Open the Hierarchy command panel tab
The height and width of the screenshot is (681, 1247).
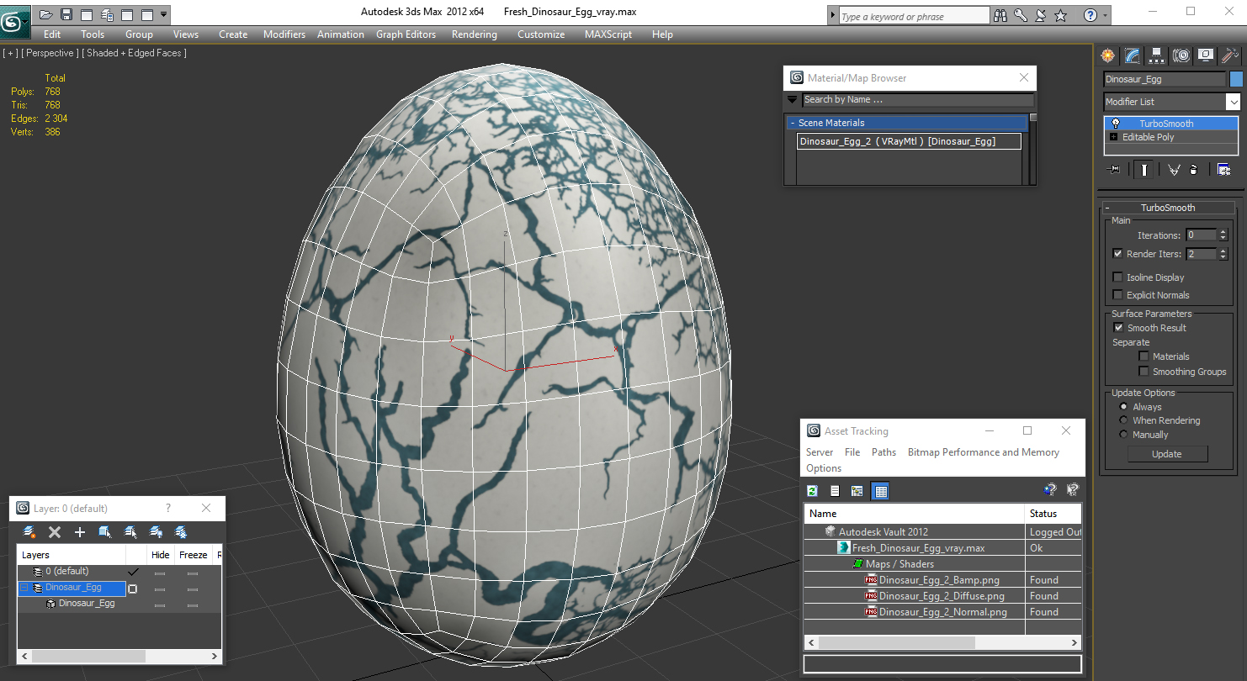click(1157, 55)
